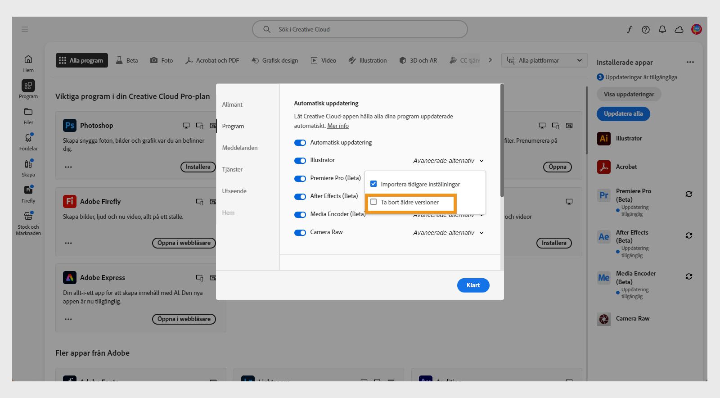Open the user profile avatar

(x=697, y=29)
